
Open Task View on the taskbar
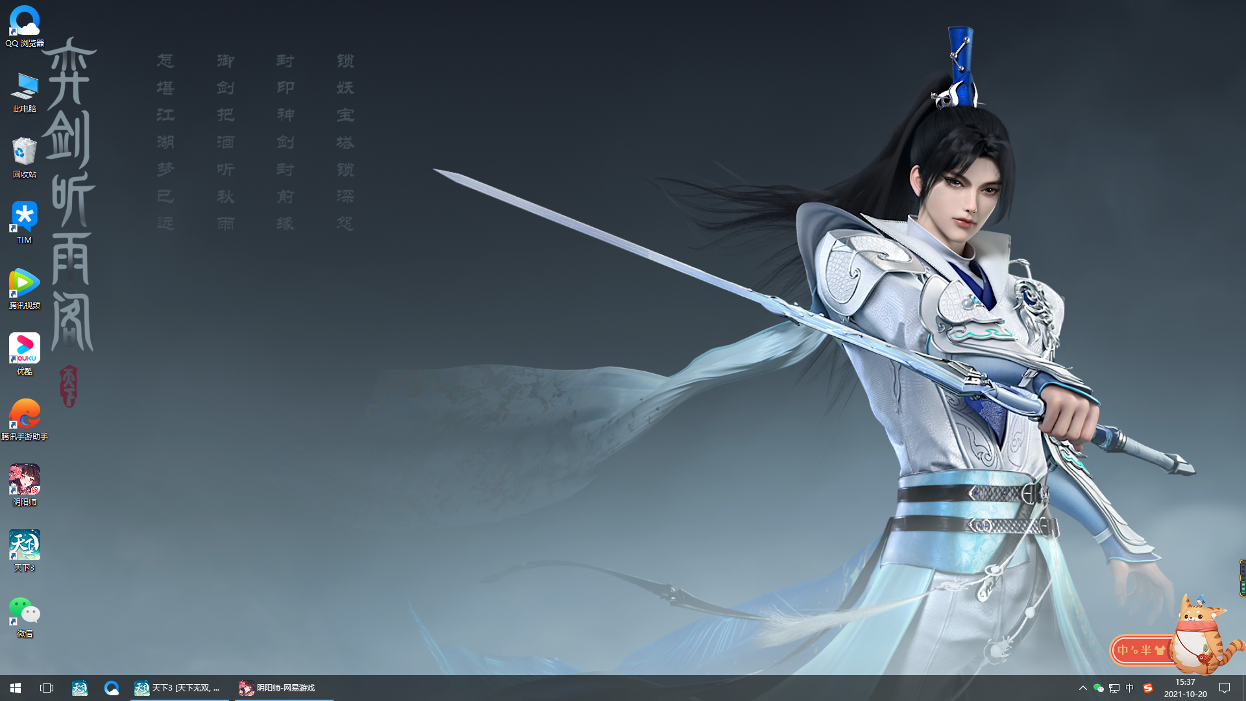(x=47, y=688)
